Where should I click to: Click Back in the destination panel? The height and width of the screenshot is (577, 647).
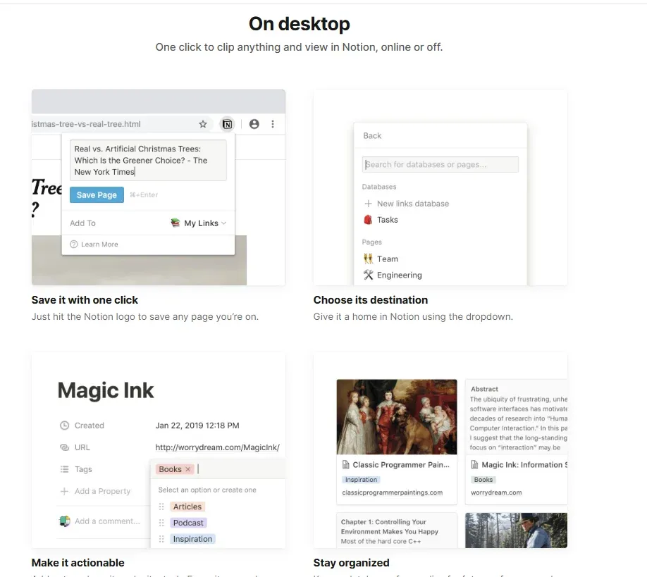[x=372, y=136]
